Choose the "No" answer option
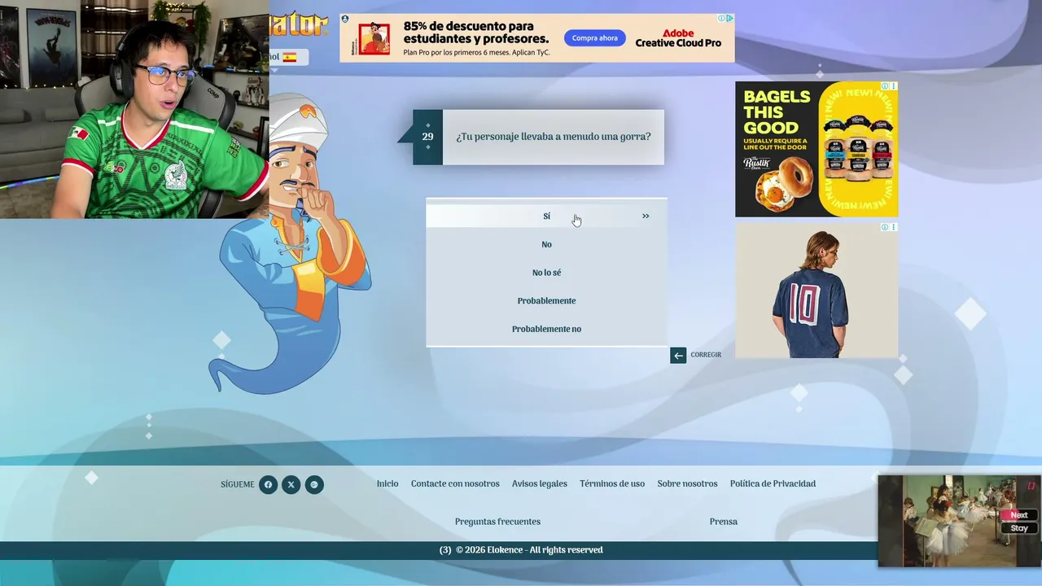Viewport: 1042px width, 586px height. click(546, 244)
